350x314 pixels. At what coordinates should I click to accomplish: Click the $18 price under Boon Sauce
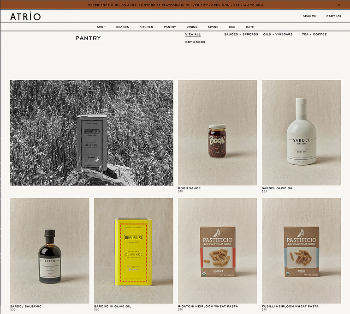tap(180, 192)
